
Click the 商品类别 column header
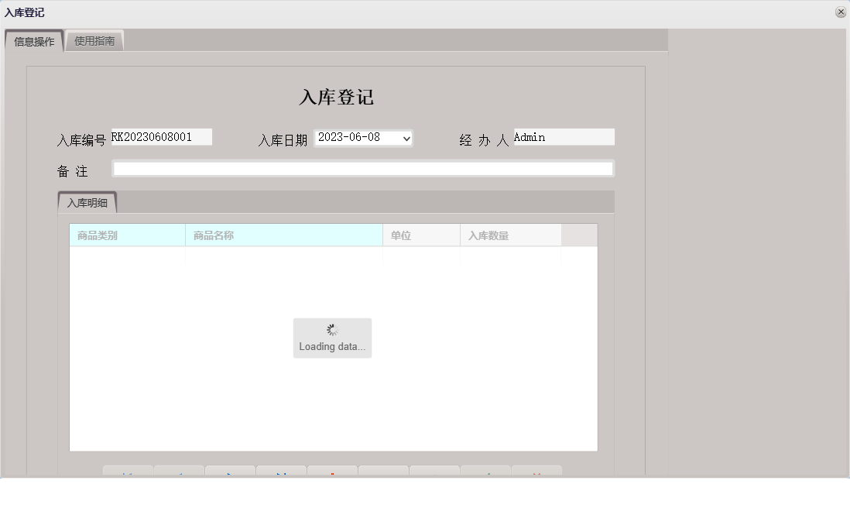[126, 234]
